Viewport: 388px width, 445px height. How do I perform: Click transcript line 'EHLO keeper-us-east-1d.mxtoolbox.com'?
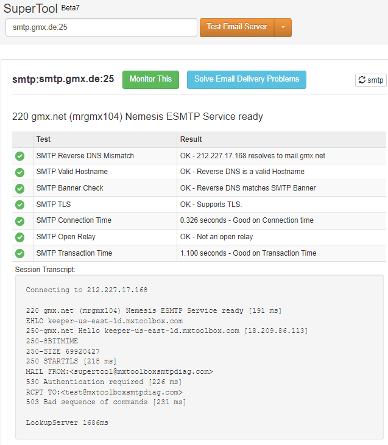click(104, 321)
